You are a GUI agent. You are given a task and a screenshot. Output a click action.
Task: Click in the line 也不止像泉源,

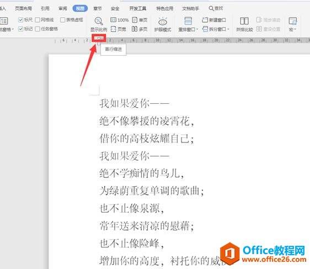pos(132,208)
